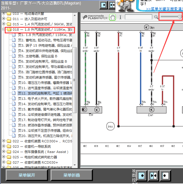Screen dimensions: 183x184
Task: Click document icon of 页5 entry
Action: tap(14, 56)
